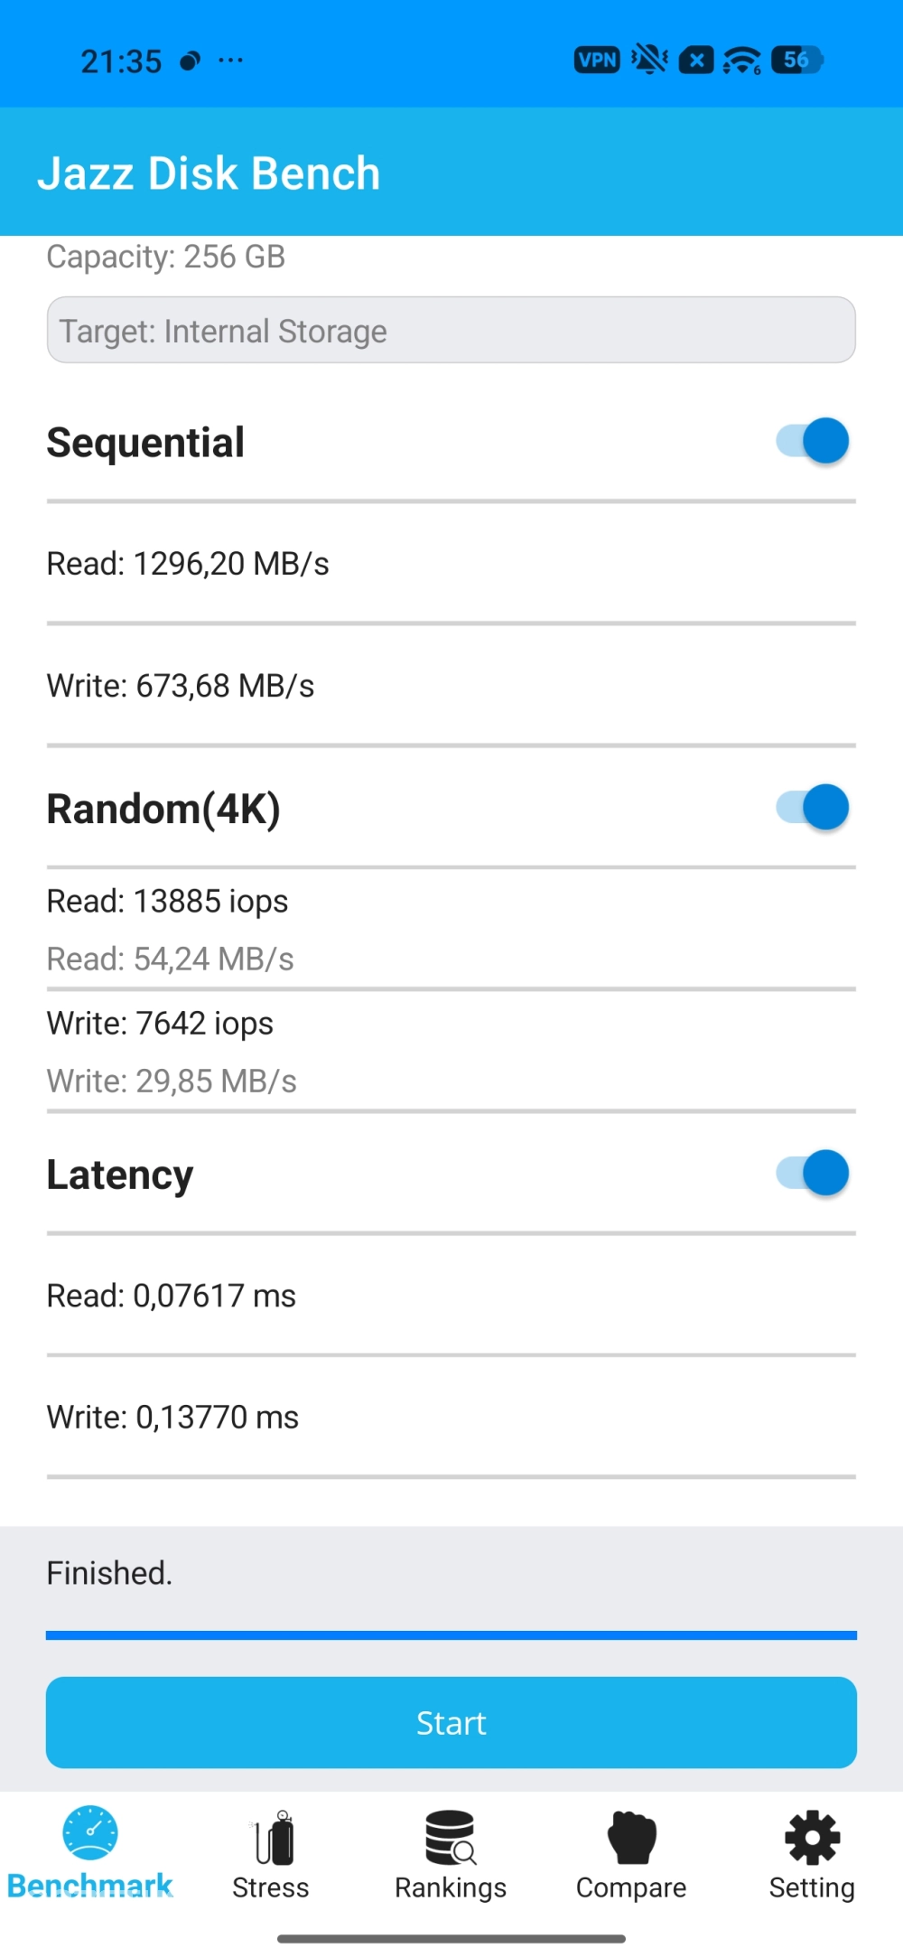Open the Setting gear icon
Screen dimensions: 903x1957
click(x=812, y=1838)
